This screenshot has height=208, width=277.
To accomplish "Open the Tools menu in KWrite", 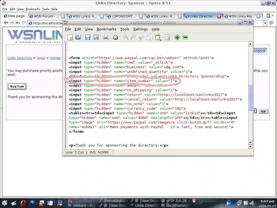I will click(125, 29).
